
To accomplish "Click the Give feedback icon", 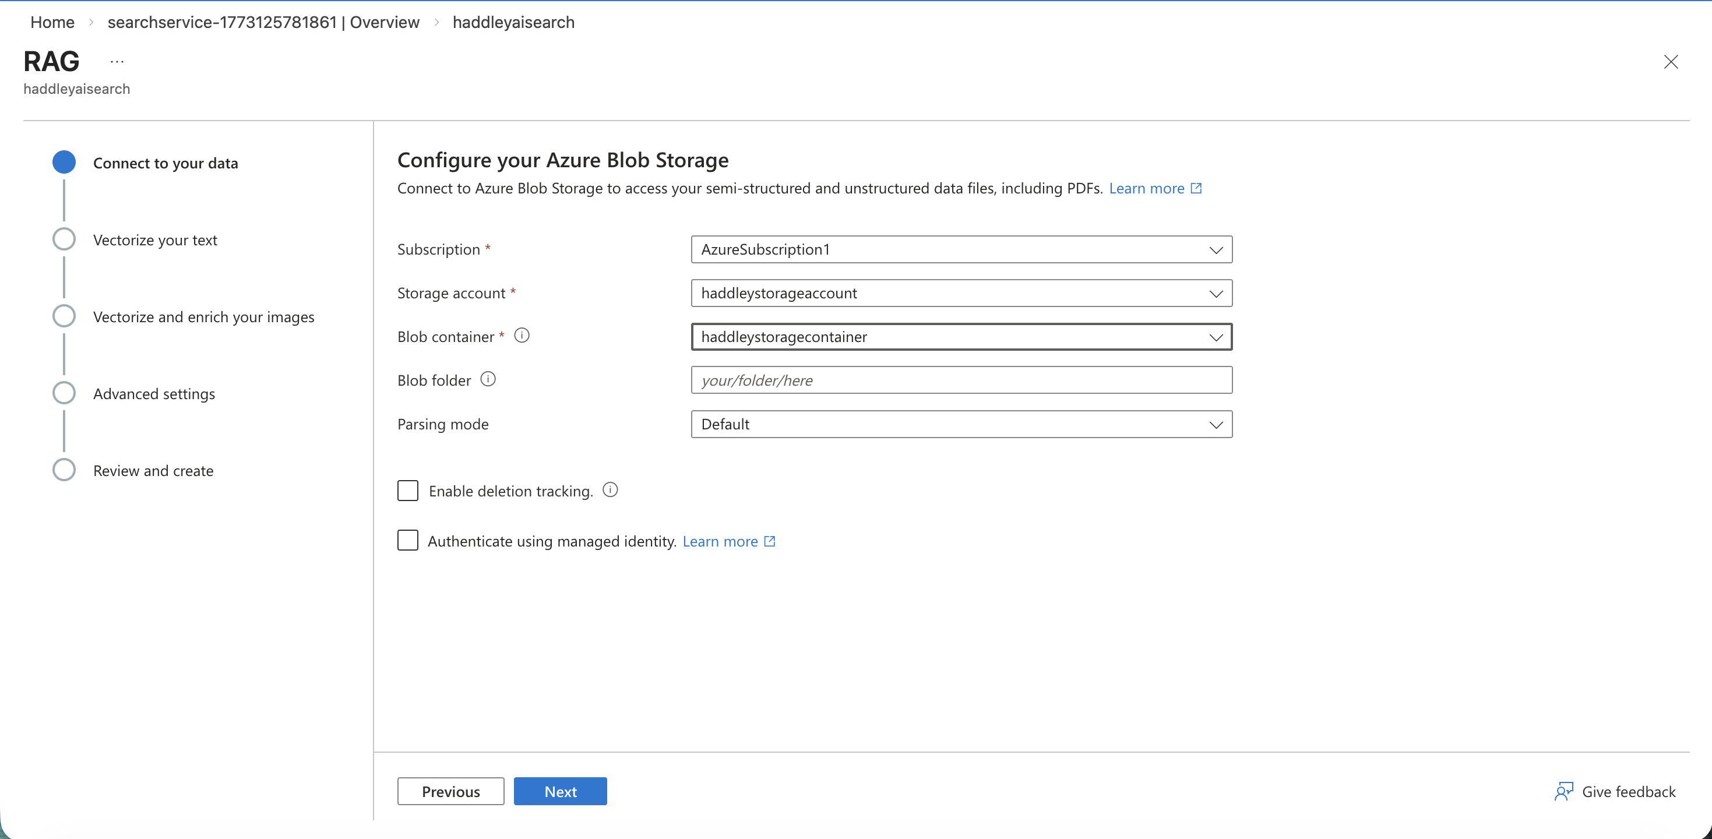I will pyautogui.click(x=1564, y=791).
